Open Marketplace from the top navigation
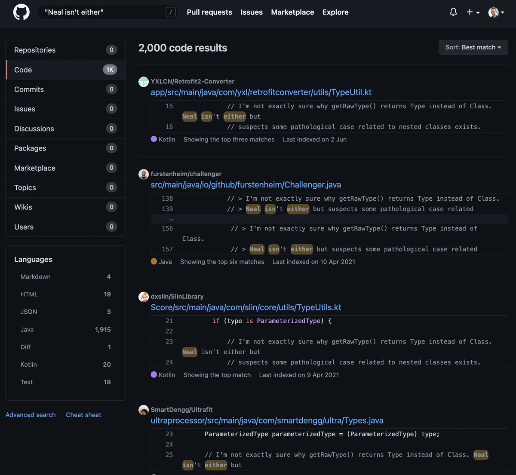 292,12
